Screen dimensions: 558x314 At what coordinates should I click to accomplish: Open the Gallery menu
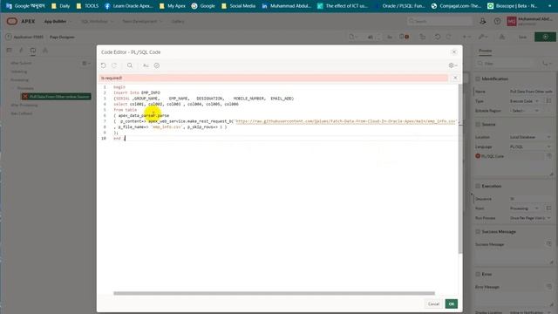[x=178, y=21]
